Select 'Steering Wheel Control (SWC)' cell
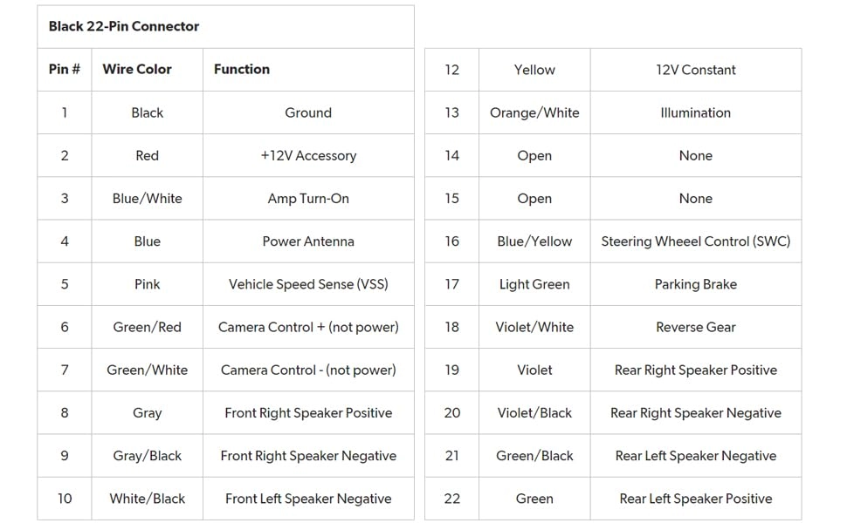This screenshot has width=847, height=523. (696, 241)
